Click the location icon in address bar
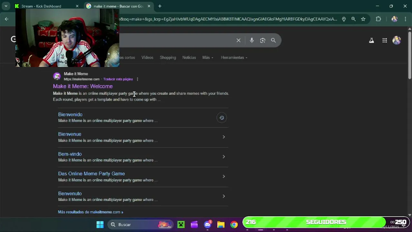The image size is (412, 232). click(x=344, y=19)
